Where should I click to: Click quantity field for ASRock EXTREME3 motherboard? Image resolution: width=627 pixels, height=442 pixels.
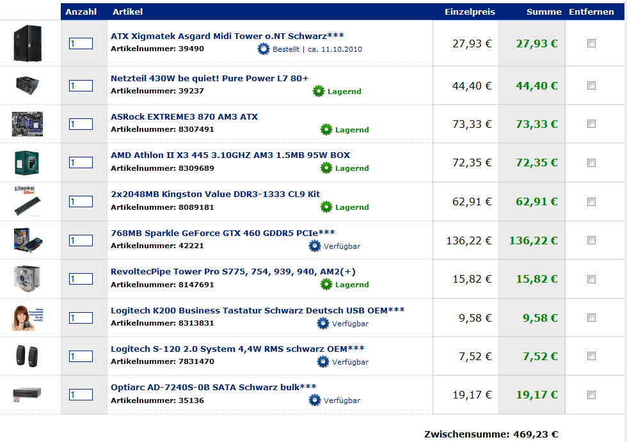tap(81, 124)
